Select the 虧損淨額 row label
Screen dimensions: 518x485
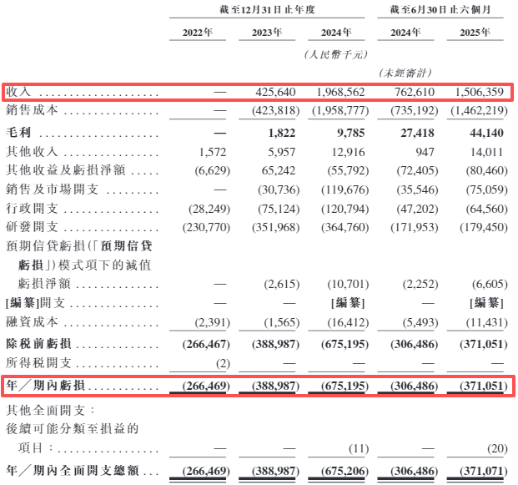click(x=44, y=283)
